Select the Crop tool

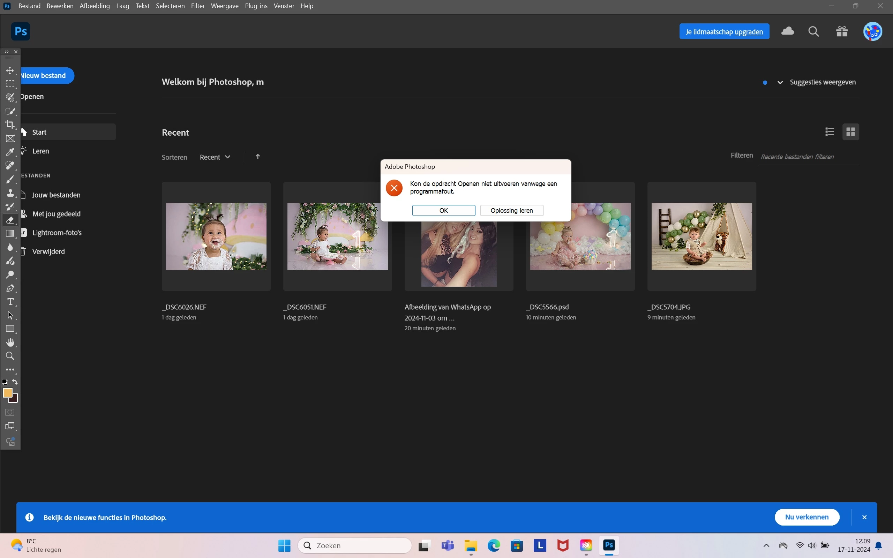tap(10, 125)
